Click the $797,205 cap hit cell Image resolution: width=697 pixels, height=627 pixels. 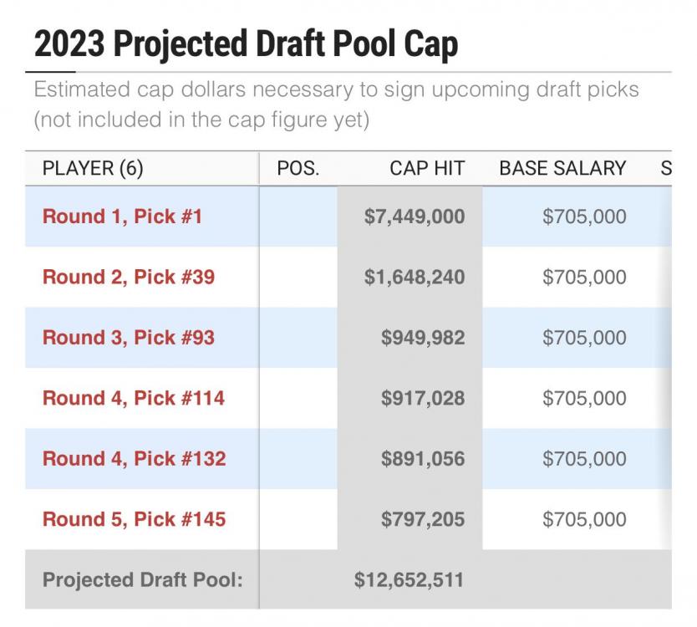pos(423,519)
